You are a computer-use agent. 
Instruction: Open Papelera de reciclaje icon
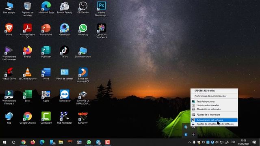coord(28,9)
